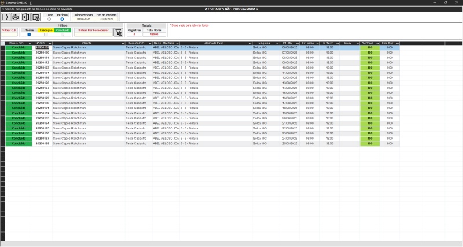Open the Cliente column filter dropdown
The image size is (463, 247).
(x=122, y=43)
